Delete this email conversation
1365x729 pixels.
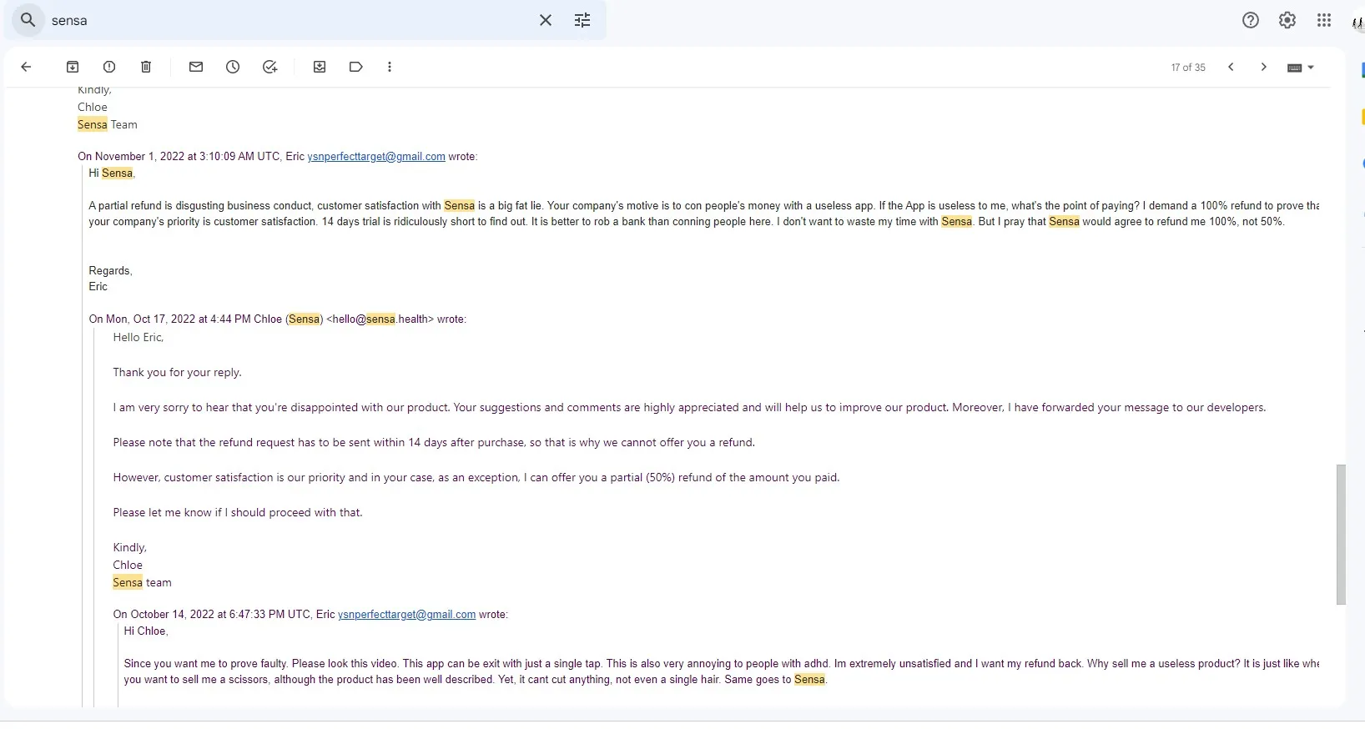146,67
